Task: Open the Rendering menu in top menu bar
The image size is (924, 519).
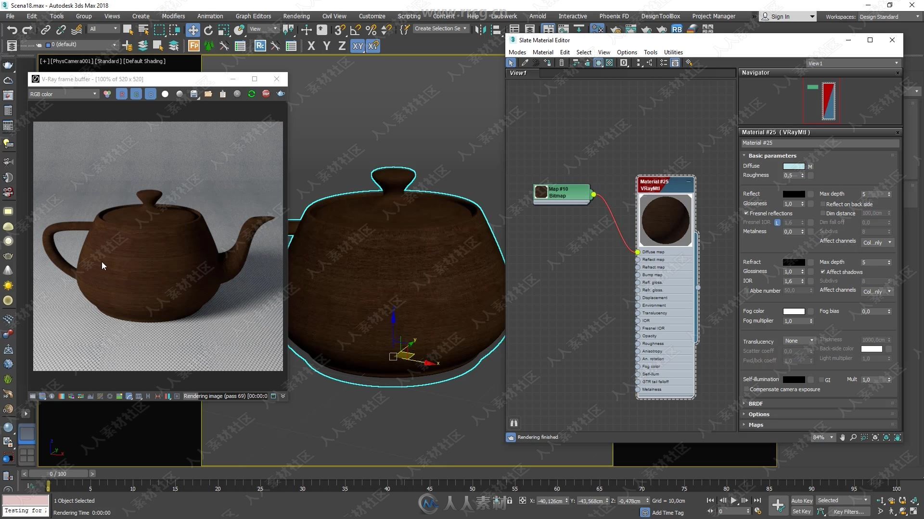Action: pyautogui.click(x=296, y=16)
